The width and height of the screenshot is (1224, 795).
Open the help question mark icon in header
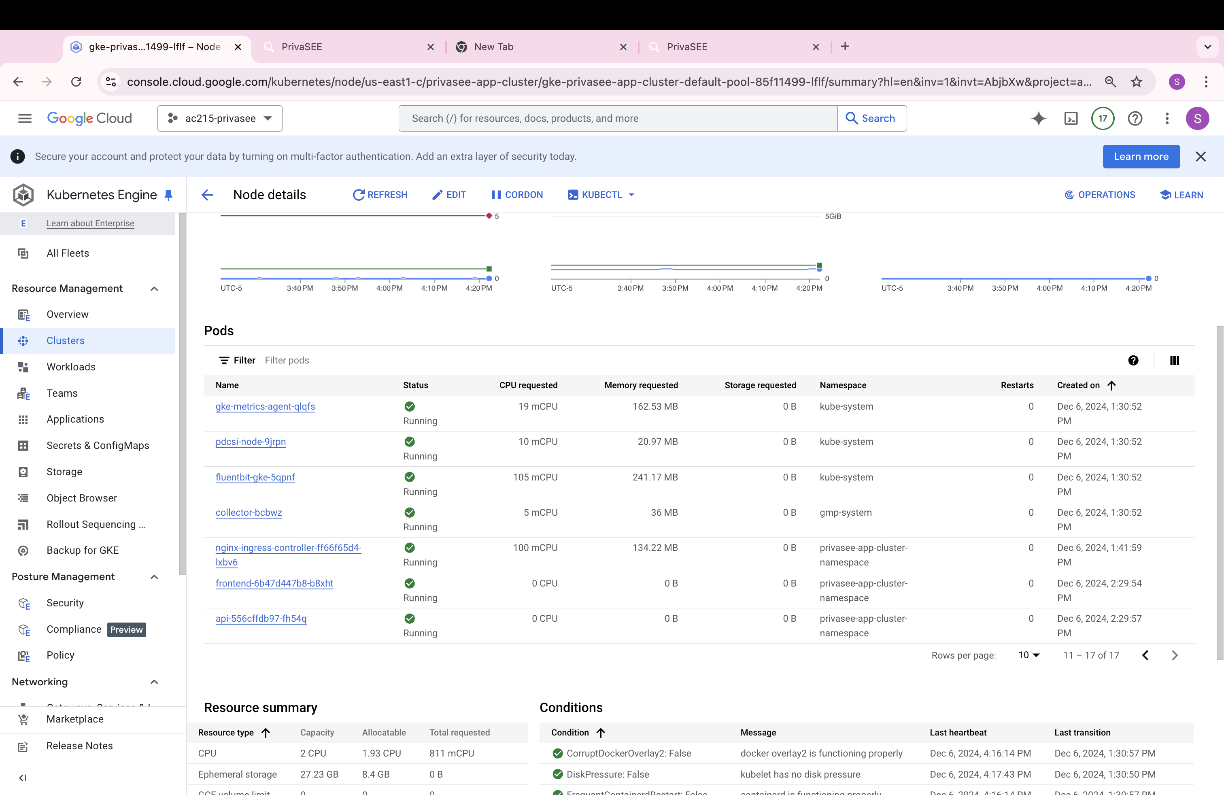(x=1135, y=118)
